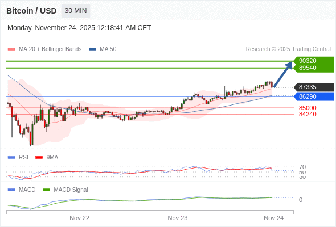Click the MACD legend label
This screenshot has height=227, width=336.
[27, 190]
